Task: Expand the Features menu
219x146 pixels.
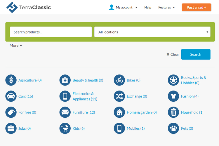Action: 166,7
